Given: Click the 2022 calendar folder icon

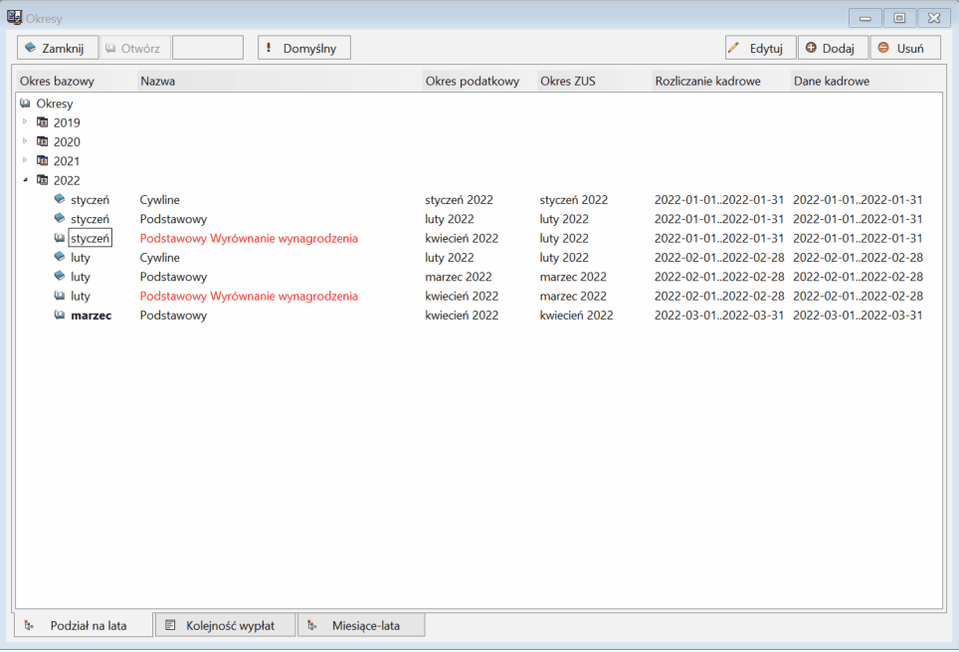Looking at the screenshot, I should [x=42, y=180].
